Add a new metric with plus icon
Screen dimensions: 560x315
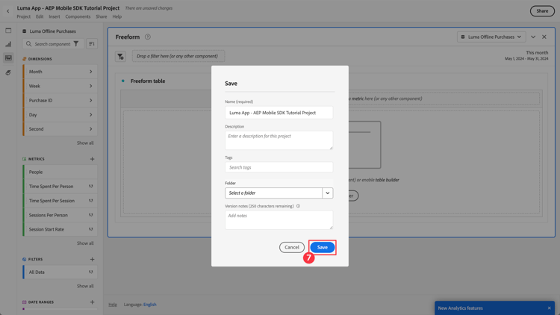coord(92,159)
